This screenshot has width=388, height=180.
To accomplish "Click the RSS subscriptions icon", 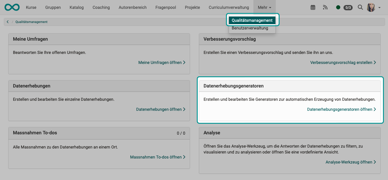I will [x=325, y=7].
